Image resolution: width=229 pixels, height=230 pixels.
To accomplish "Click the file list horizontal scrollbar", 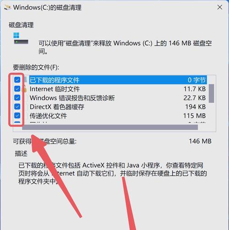I will click(110, 127).
